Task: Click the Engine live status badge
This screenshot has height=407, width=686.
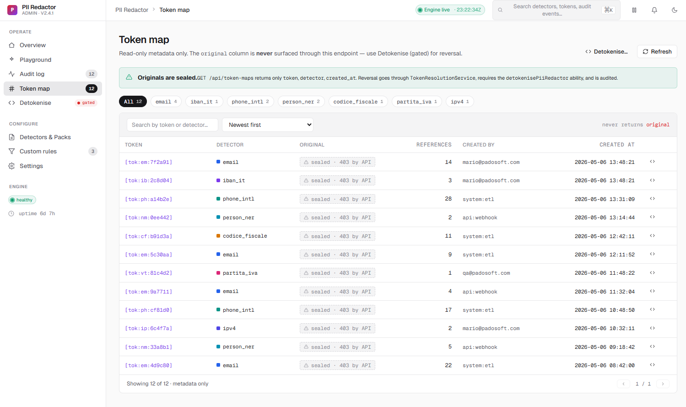Action: (450, 10)
